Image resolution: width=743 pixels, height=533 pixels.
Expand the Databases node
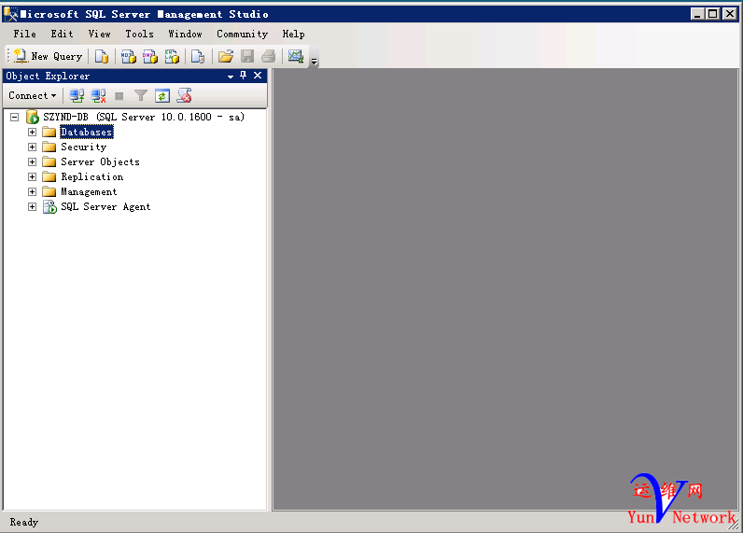coord(32,133)
